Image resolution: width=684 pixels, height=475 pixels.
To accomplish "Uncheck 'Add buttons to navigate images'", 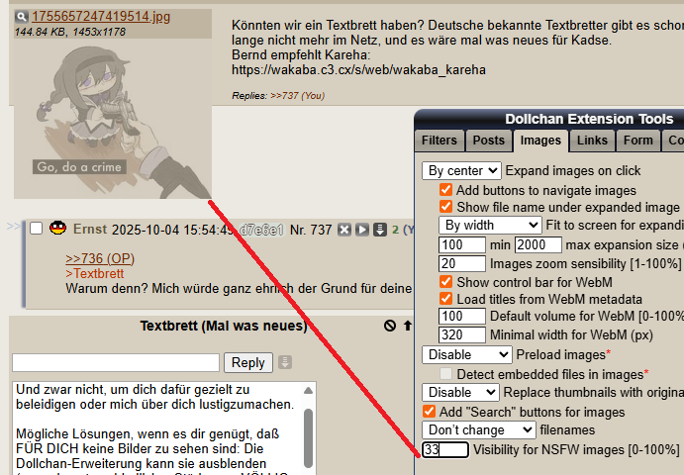I will (x=446, y=190).
